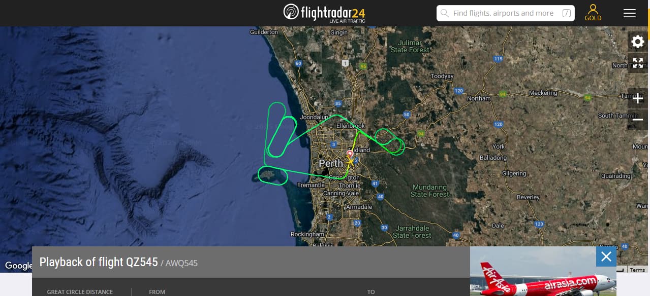
Task: Click the red airport pin marker
Action: tap(350, 153)
